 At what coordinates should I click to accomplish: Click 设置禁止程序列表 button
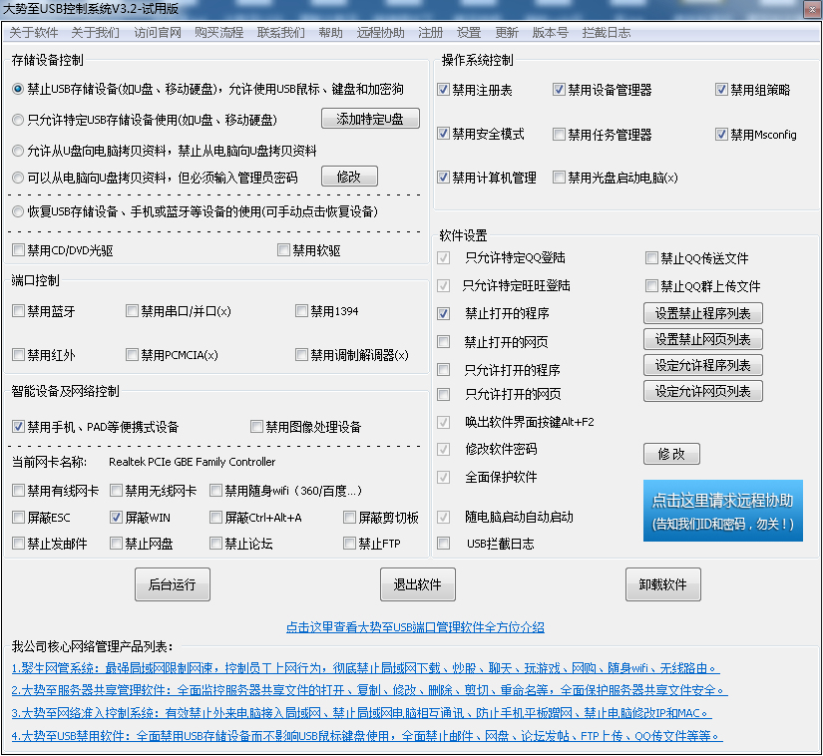tap(703, 313)
